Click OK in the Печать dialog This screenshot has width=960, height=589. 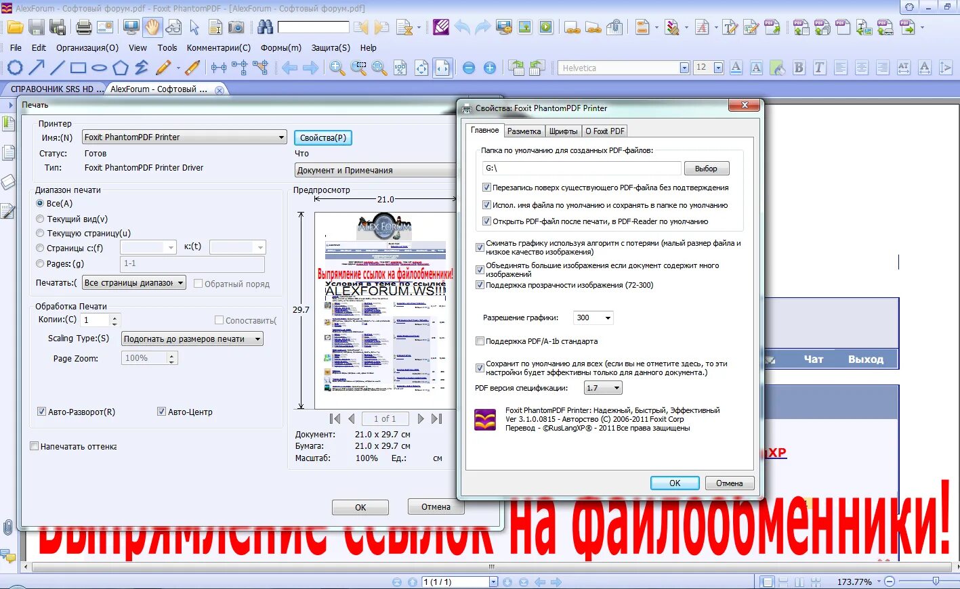coord(360,507)
